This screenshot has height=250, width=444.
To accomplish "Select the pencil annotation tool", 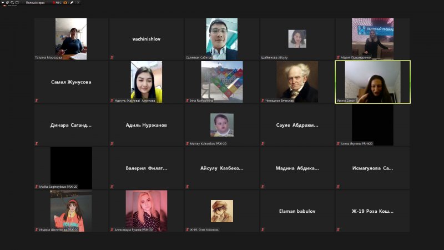I will click(x=72, y=3).
